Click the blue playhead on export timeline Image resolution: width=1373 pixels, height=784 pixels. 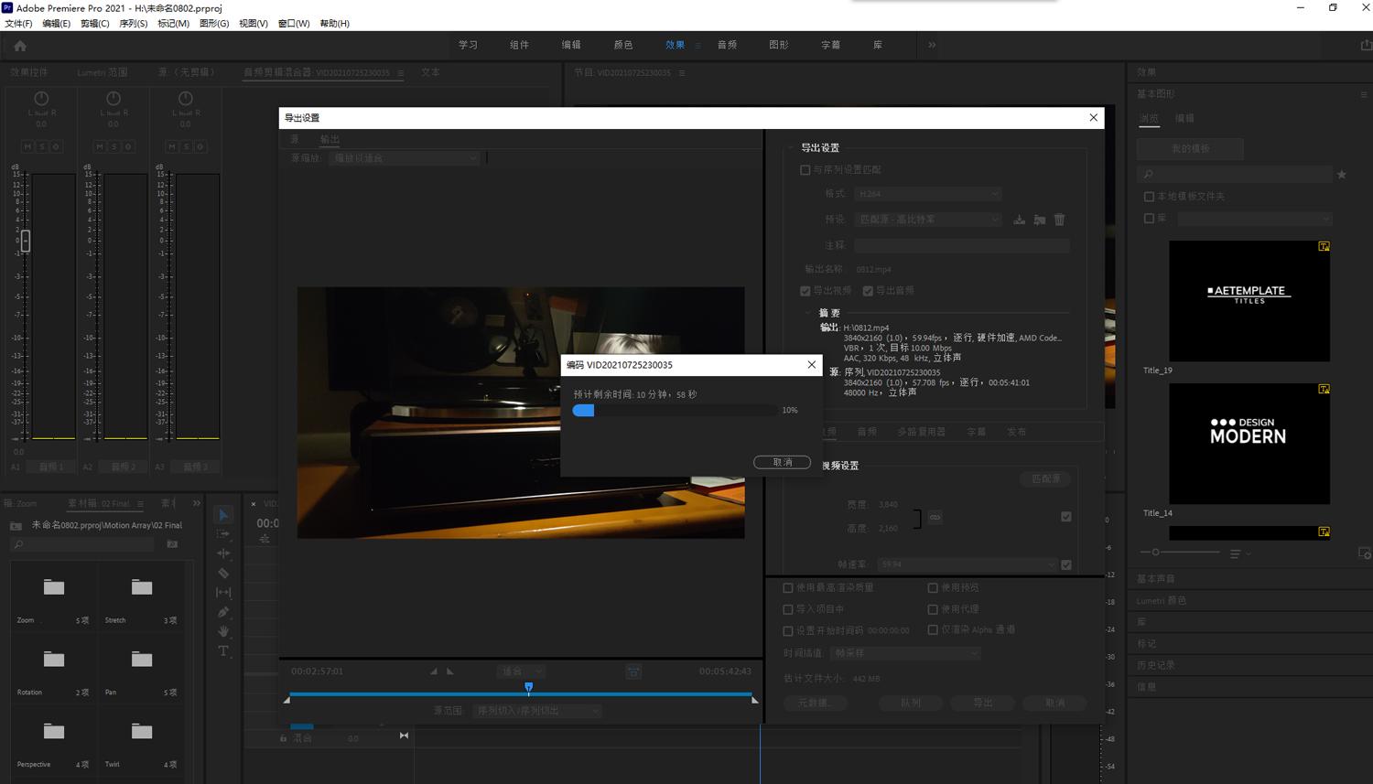(x=528, y=687)
